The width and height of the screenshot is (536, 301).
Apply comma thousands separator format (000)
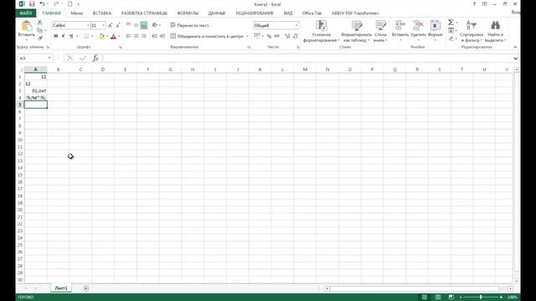point(277,36)
